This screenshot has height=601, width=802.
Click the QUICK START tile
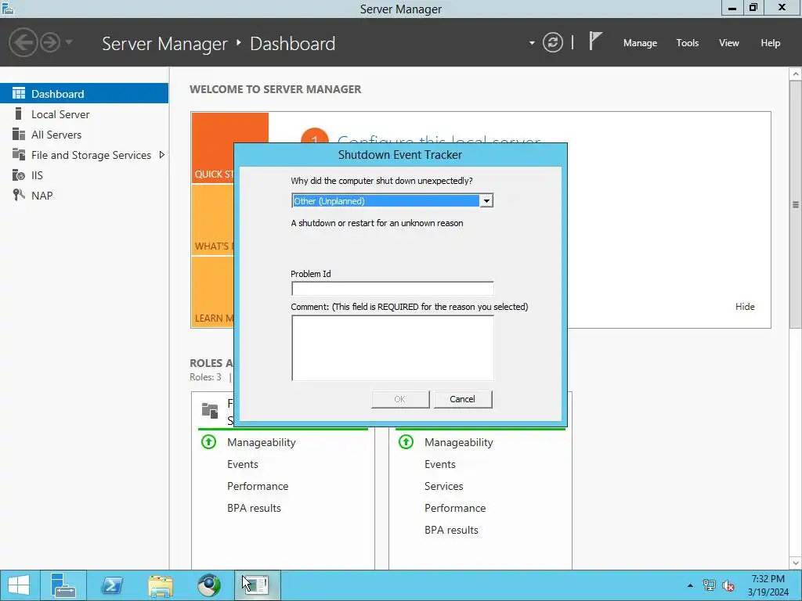click(212, 148)
